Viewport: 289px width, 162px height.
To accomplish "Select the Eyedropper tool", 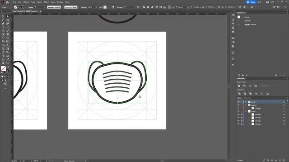I will 3,52.
